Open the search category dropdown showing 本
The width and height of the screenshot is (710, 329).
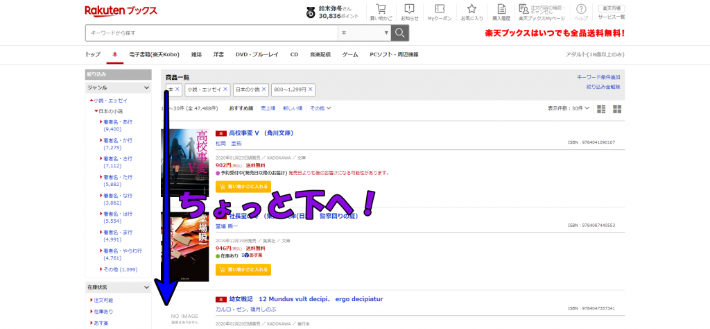[x=365, y=33]
